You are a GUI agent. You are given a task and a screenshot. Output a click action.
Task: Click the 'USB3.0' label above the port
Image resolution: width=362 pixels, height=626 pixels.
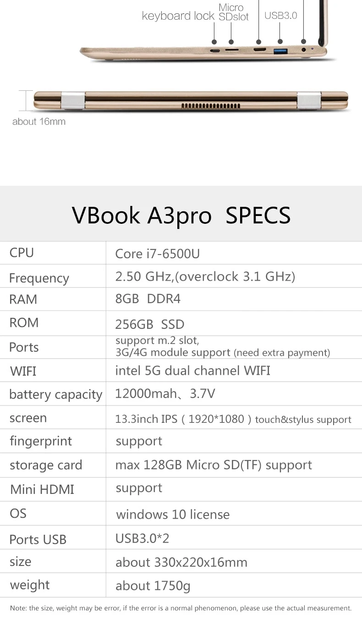point(281,15)
